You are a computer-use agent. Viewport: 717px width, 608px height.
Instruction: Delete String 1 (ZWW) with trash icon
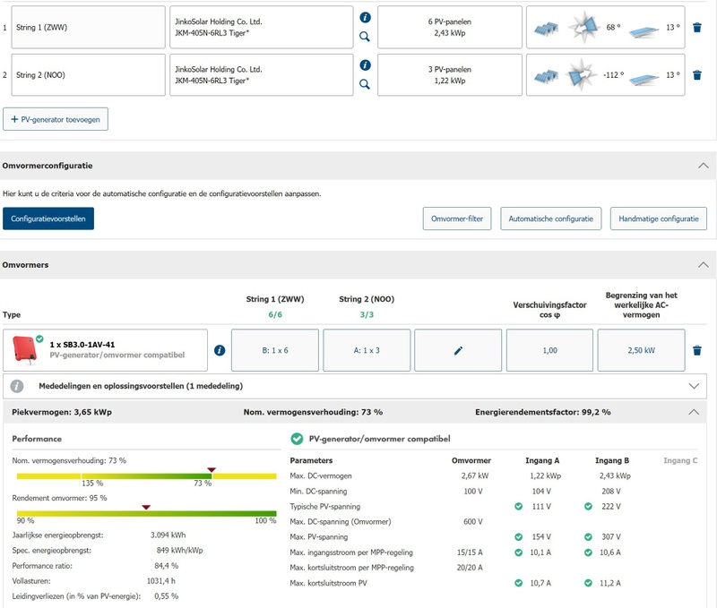click(x=697, y=28)
